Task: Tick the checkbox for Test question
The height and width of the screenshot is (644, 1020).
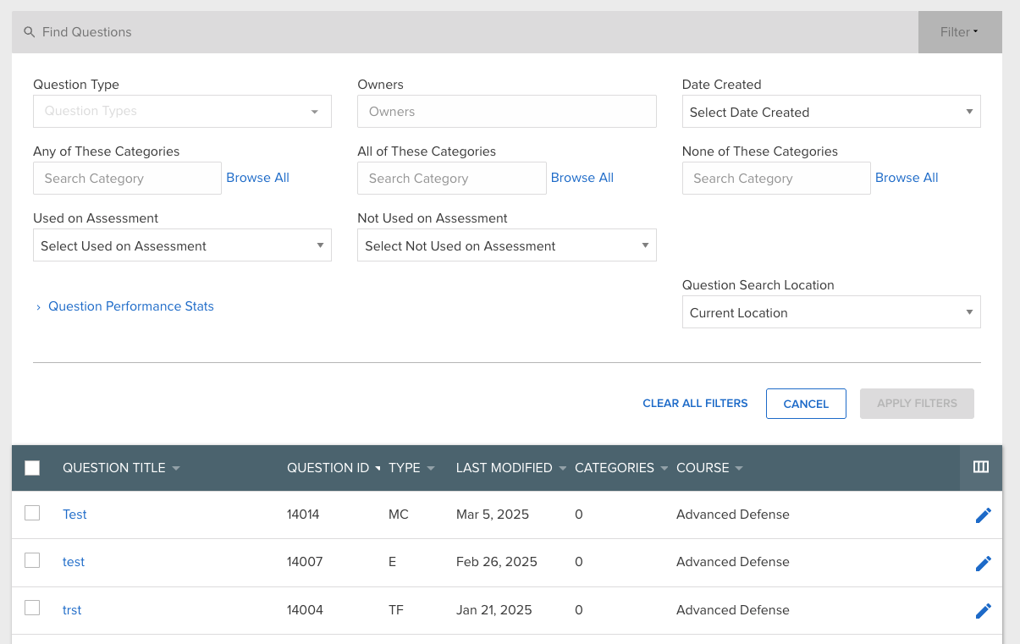Action: 32,513
